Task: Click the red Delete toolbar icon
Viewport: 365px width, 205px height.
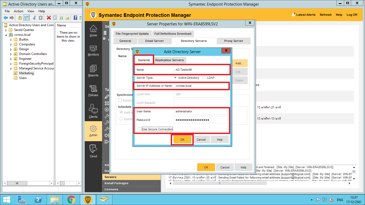Action: 49,18
